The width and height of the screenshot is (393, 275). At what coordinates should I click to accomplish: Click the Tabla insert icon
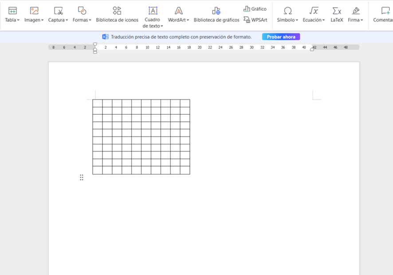coord(12,11)
